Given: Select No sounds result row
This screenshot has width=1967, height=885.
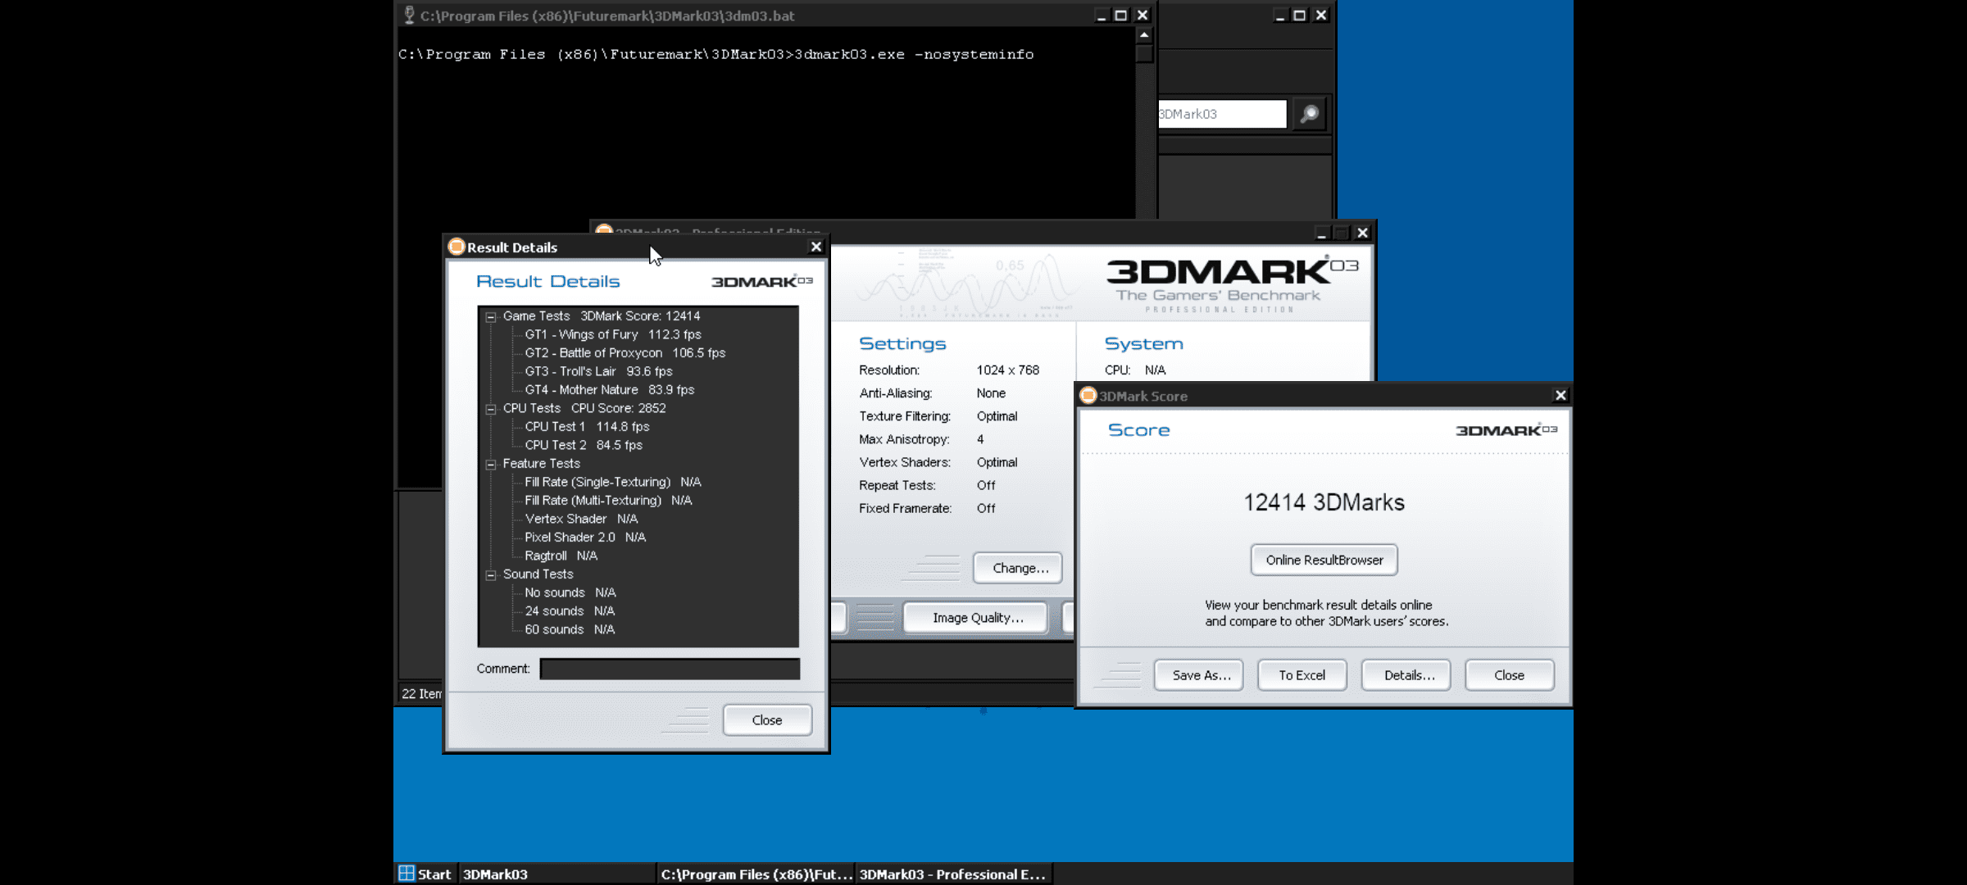Looking at the screenshot, I should click(x=570, y=592).
